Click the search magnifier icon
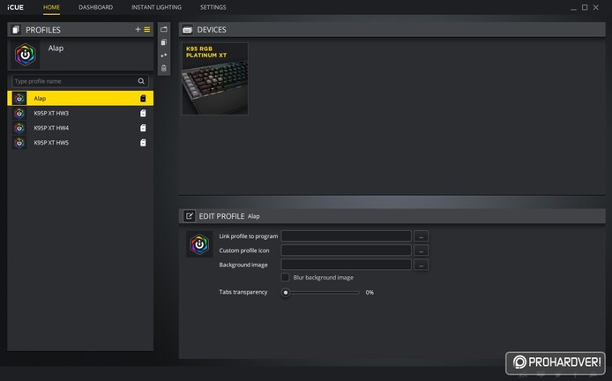This screenshot has width=612, height=381. (141, 81)
